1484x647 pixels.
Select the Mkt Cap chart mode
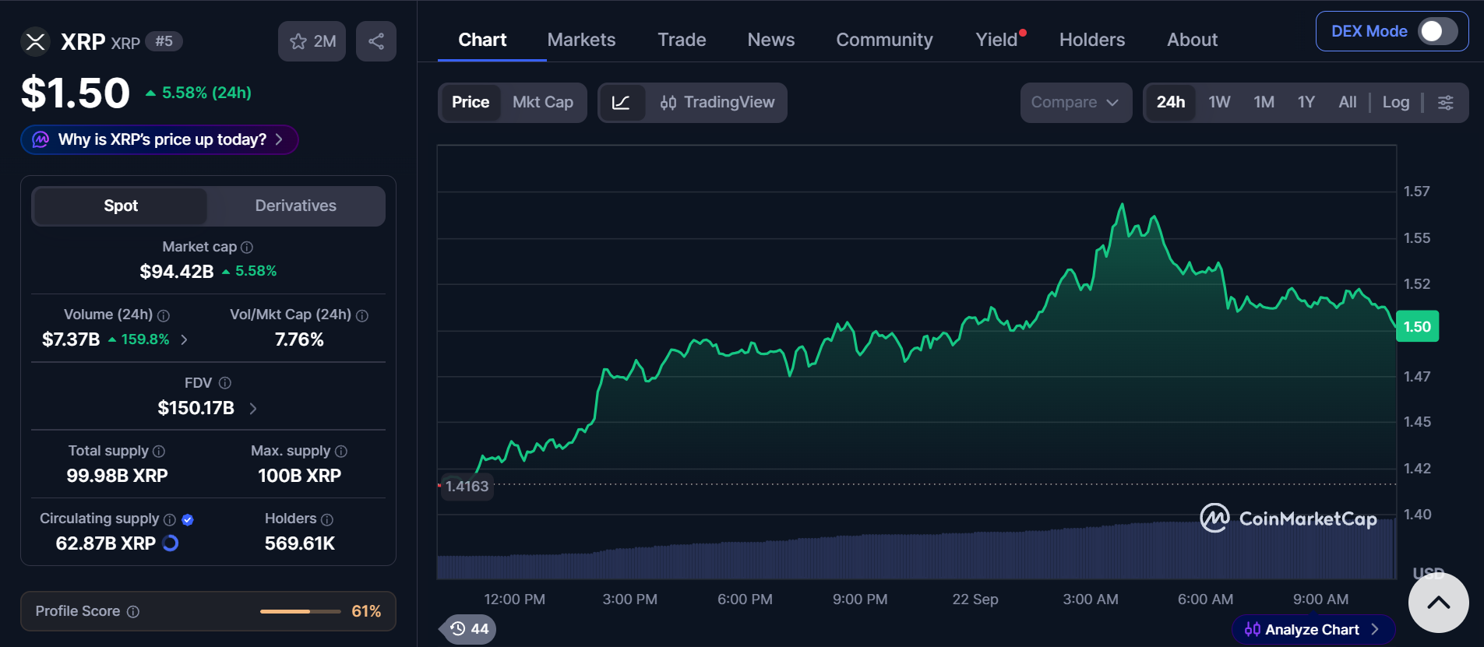click(x=543, y=103)
